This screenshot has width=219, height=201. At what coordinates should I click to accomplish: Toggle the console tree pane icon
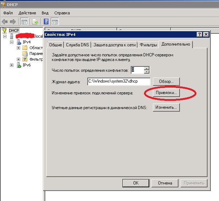[24, 22]
